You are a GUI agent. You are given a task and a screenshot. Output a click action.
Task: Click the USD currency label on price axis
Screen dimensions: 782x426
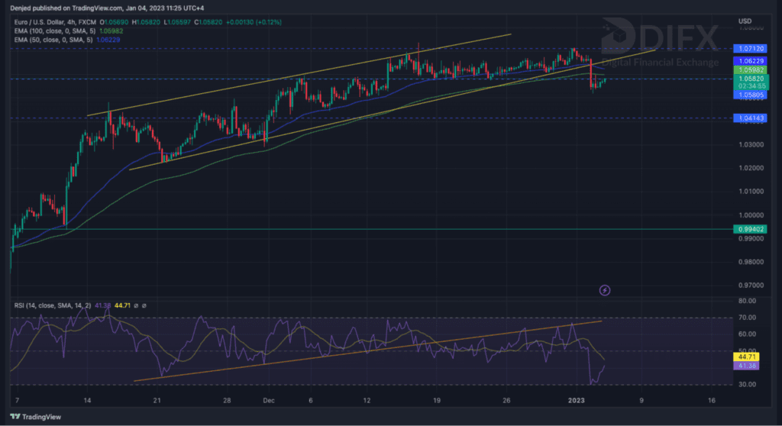(x=745, y=20)
